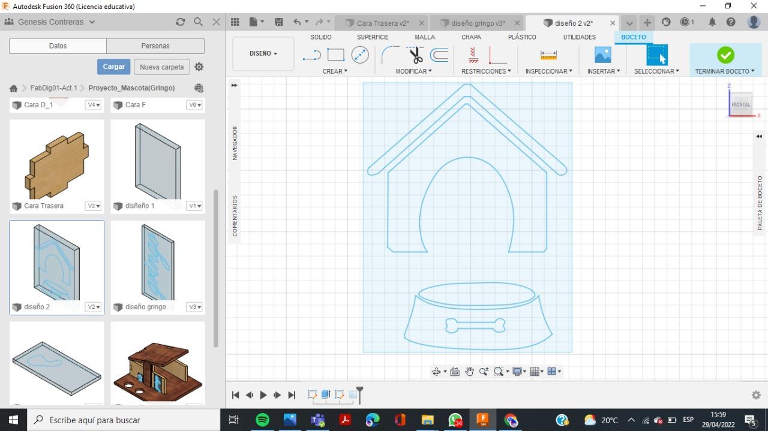
Task: Search in the data panel
Action: tap(199, 22)
